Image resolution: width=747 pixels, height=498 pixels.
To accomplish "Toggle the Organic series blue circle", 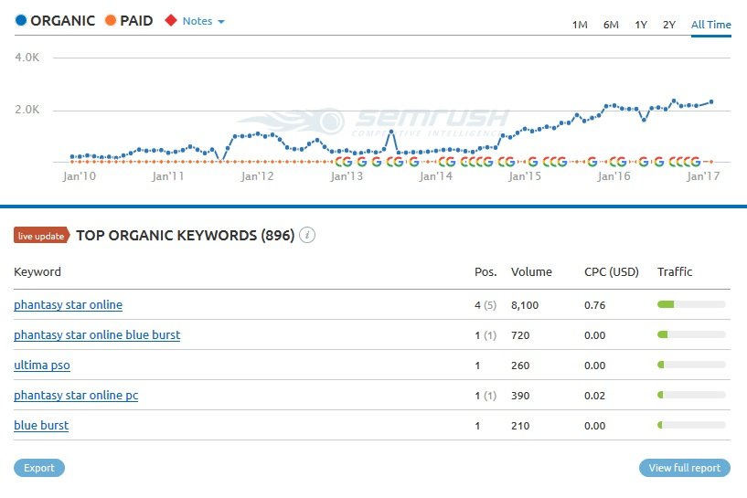I will click(x=21, y=20).
